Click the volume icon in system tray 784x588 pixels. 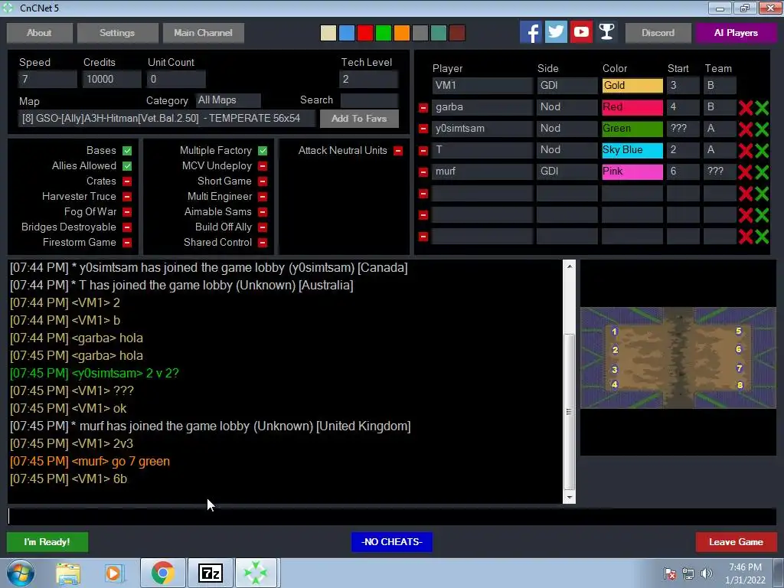tap(707, 573)
